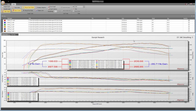Toggle Mouse Zoom Mode
The image size is (196, 111).
[28, 7]
